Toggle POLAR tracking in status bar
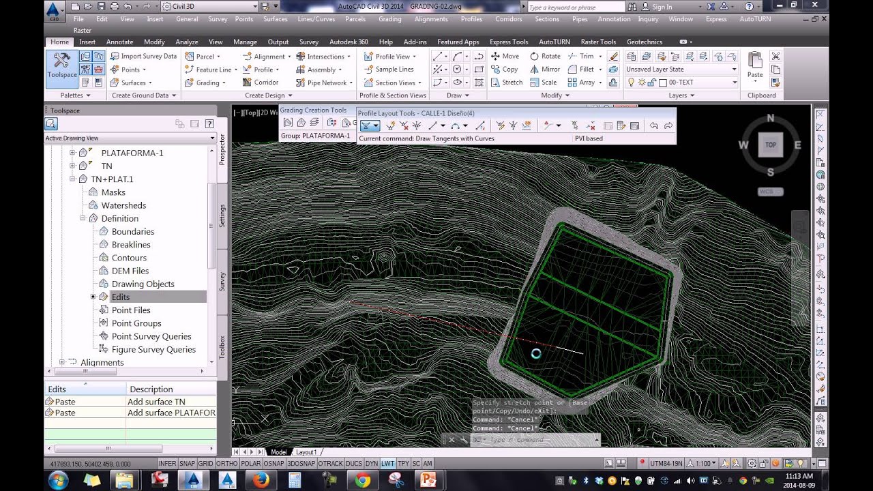Screen dimensions: 873x491 pyautogui.click(x=250, y=463)
